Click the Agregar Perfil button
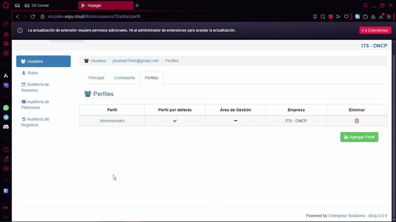396x222 pixels. (359, 137)
